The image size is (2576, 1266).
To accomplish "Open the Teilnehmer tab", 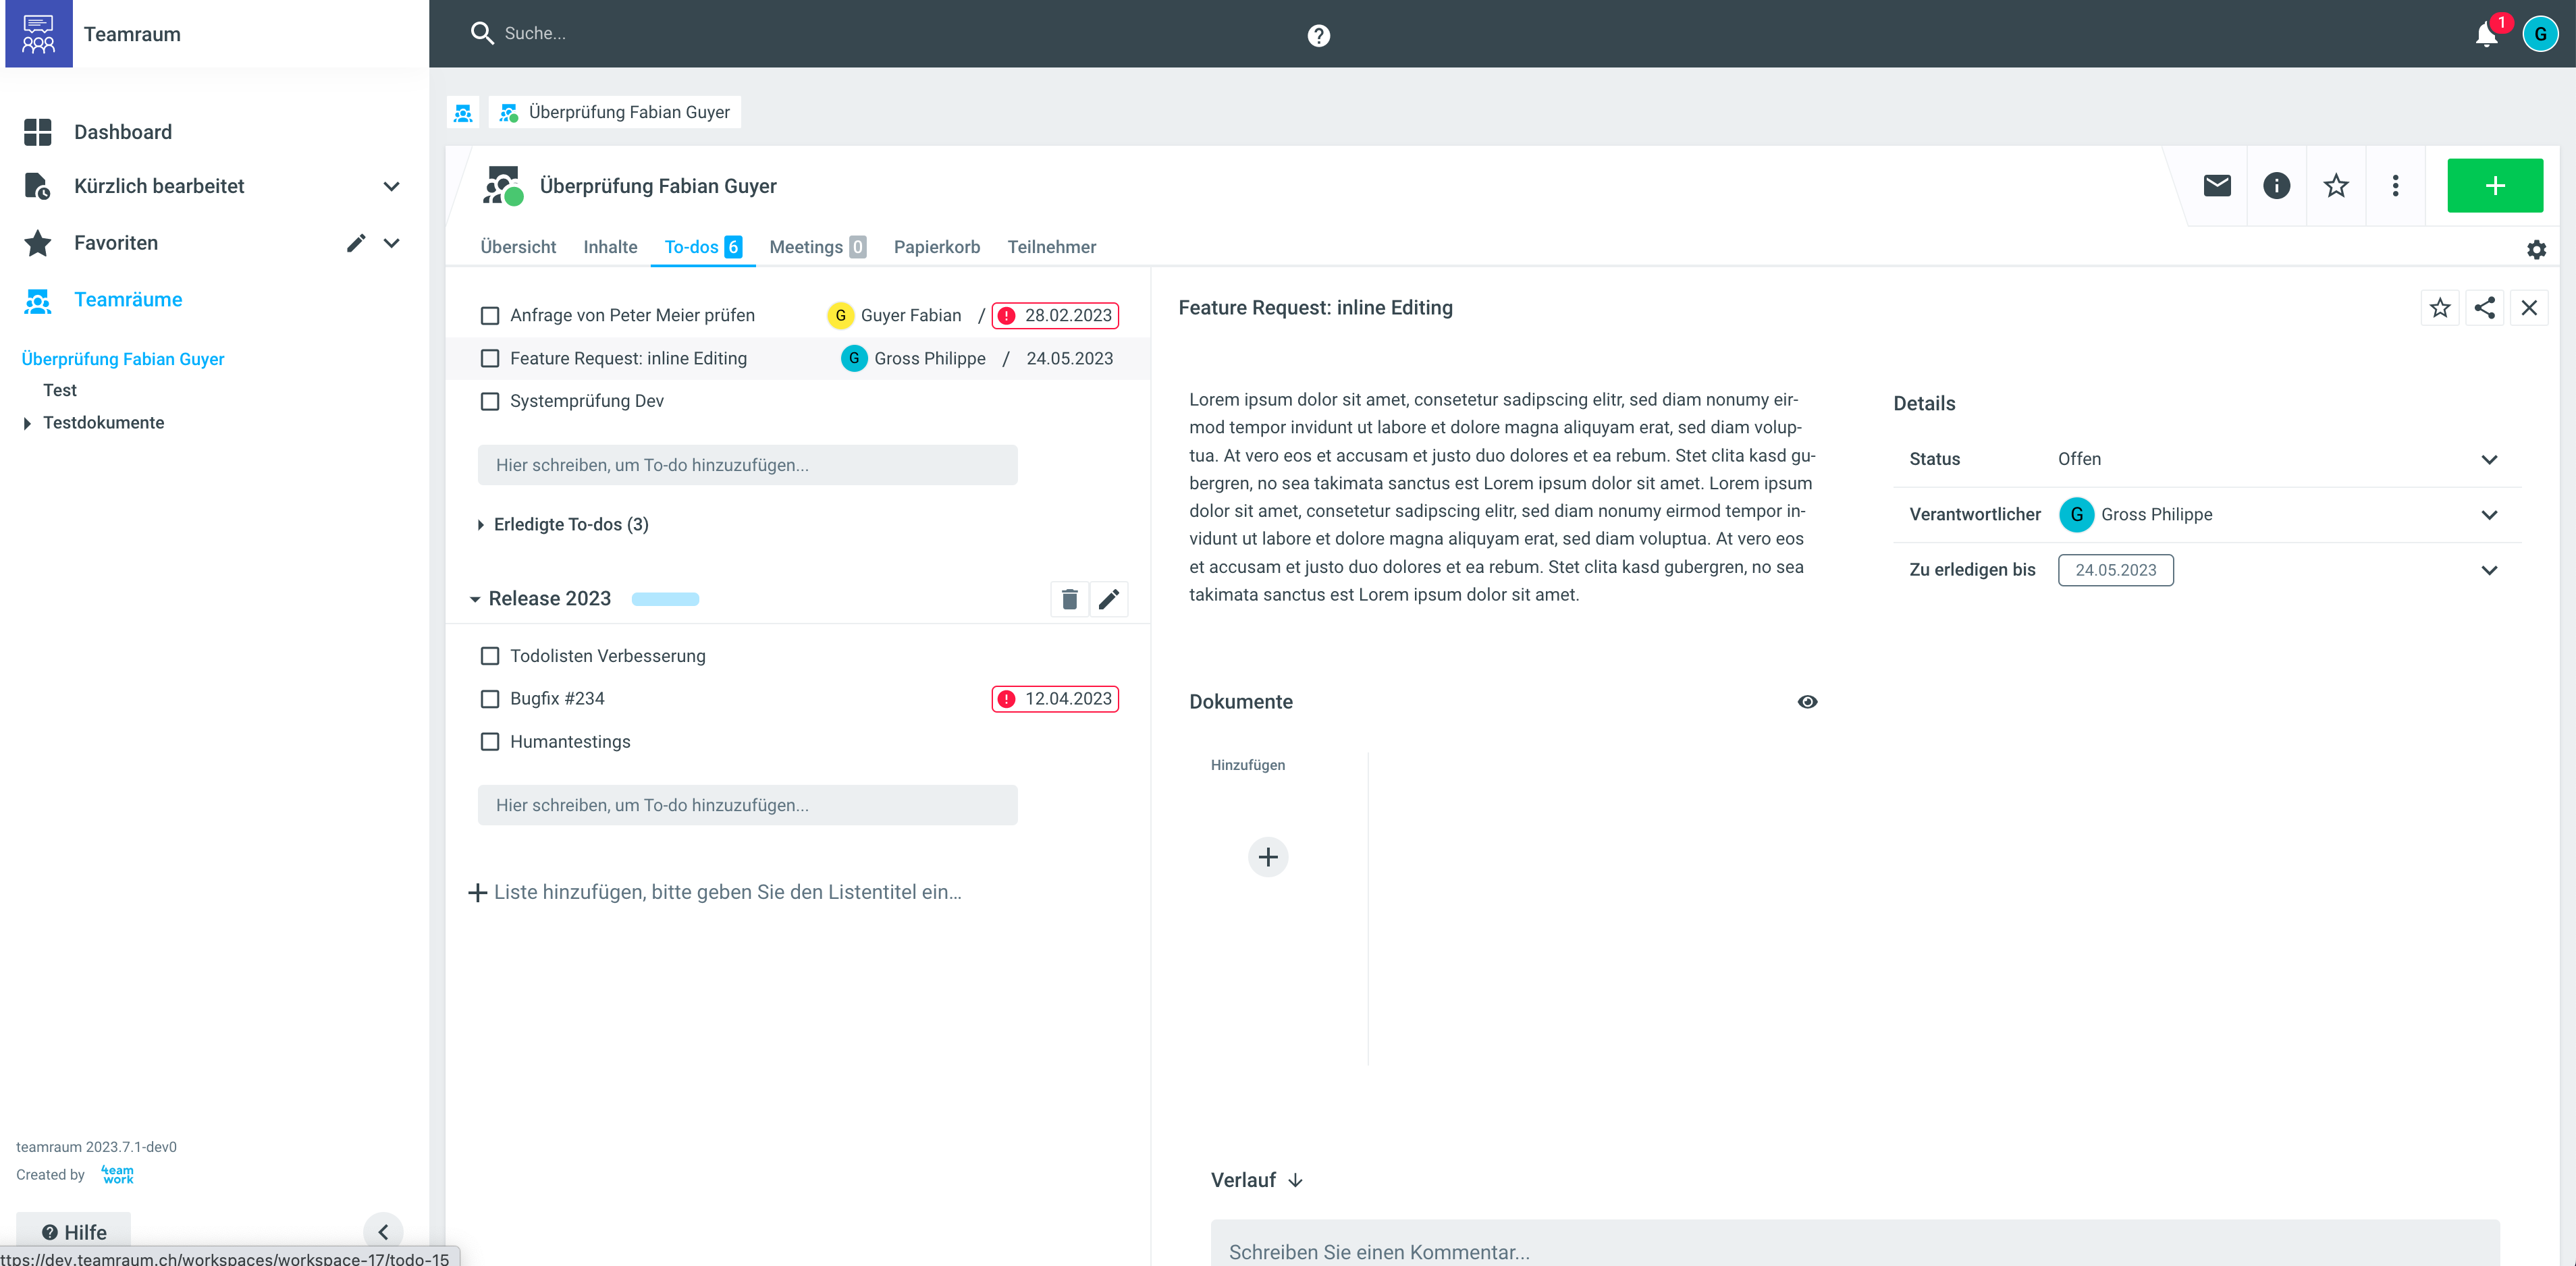I will tap(1051, 247).
